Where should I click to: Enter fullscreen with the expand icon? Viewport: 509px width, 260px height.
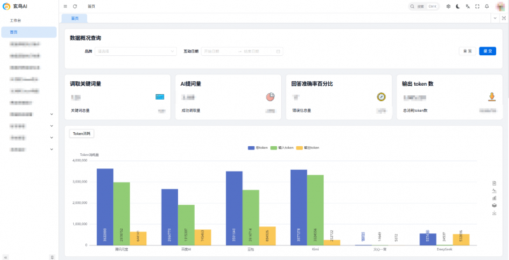point(477,6)
